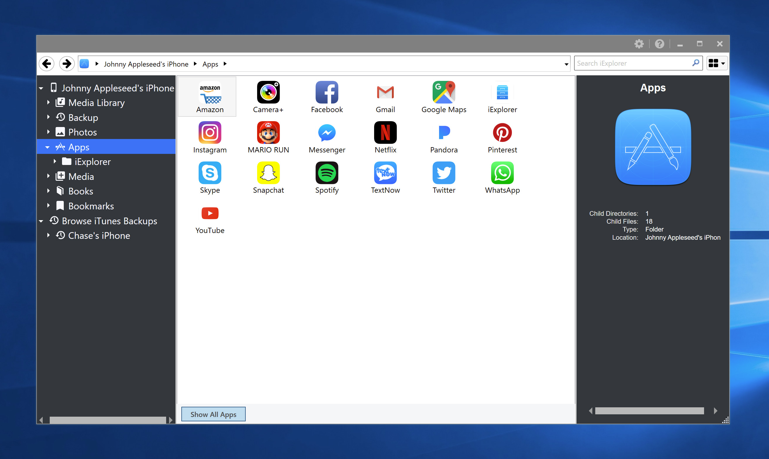Open the address bar history dropdown
This screenshot has height=459, width=769.
click(566, 64)
